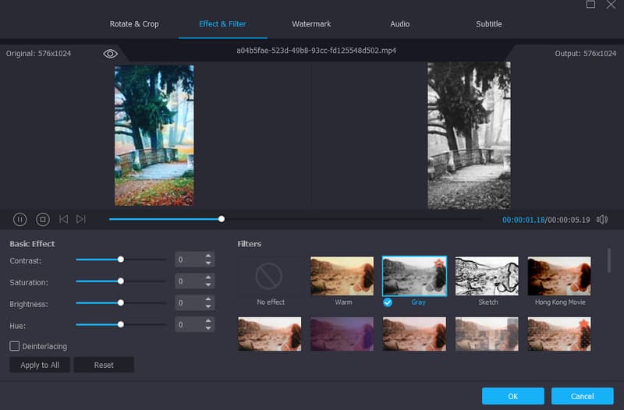Decrease the Saturation value with down arrow
This screenshot has width=624, height=410.
coord(208,285)
